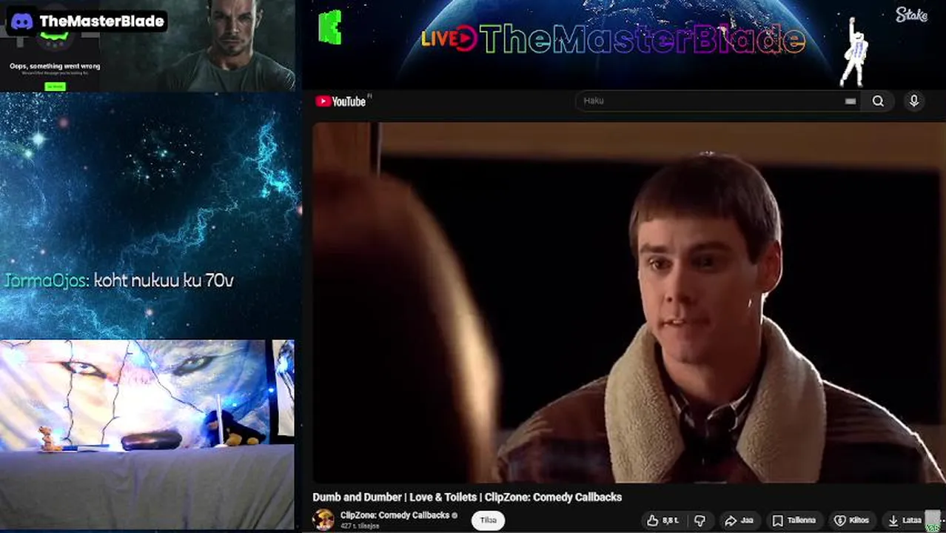Click green button under 'Oops, something went wrong'
The width and height of the screenshot is (946, 533).
[x=55, y=87]
